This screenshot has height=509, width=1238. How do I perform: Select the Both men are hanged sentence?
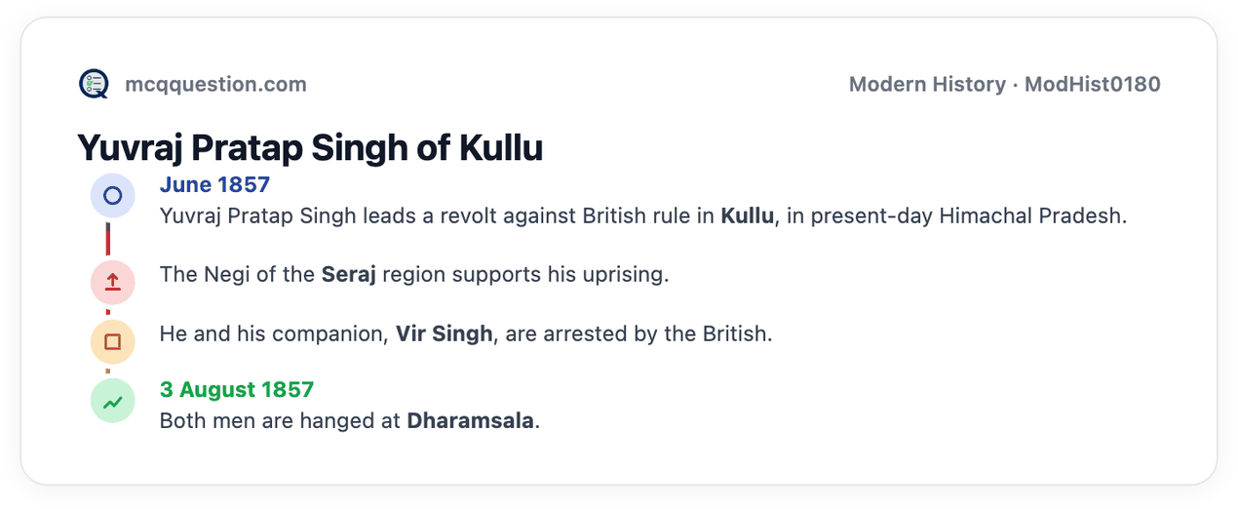[350, 421]
